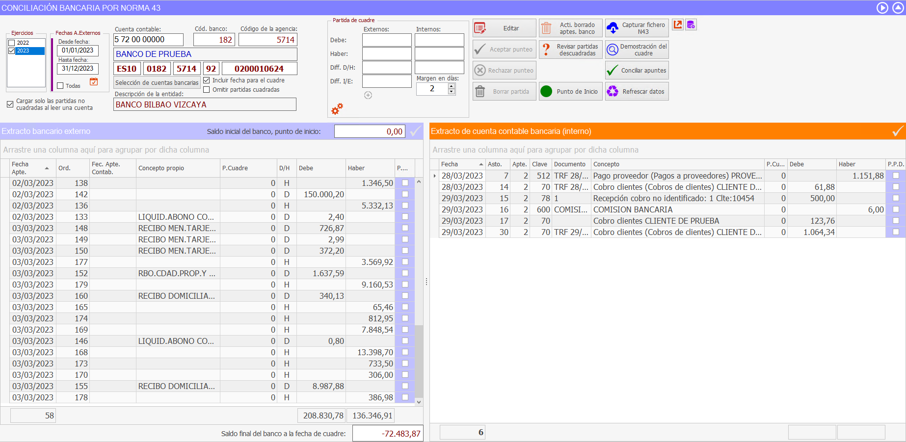
Task: Expand the first internal row 28/03/2023
Action: [x=434, y=176]
